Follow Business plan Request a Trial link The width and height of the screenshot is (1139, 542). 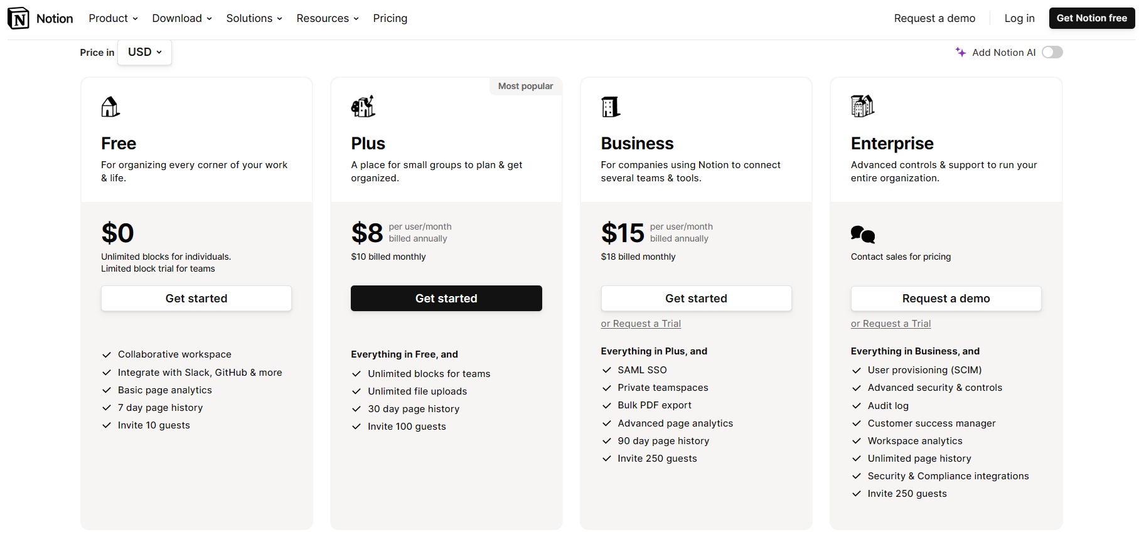coord(641,324)
